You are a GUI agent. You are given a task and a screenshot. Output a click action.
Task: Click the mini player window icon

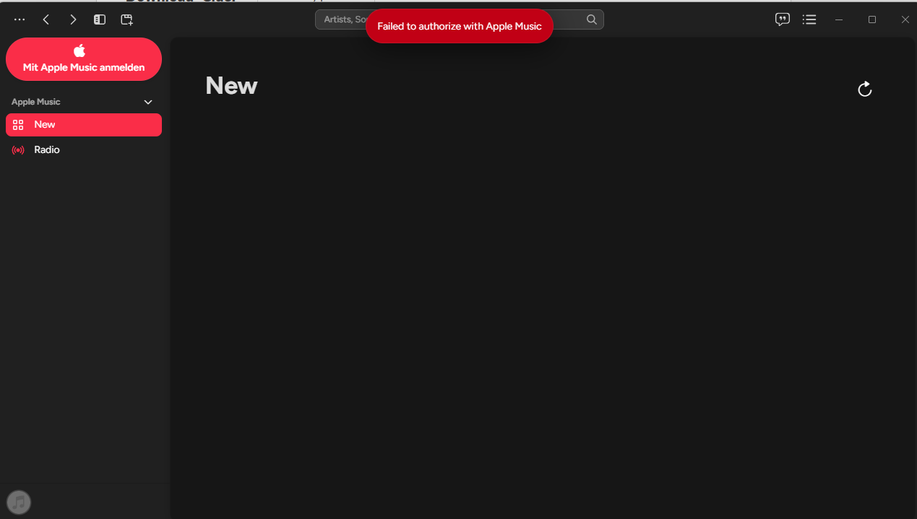click(x=126, y=20)
